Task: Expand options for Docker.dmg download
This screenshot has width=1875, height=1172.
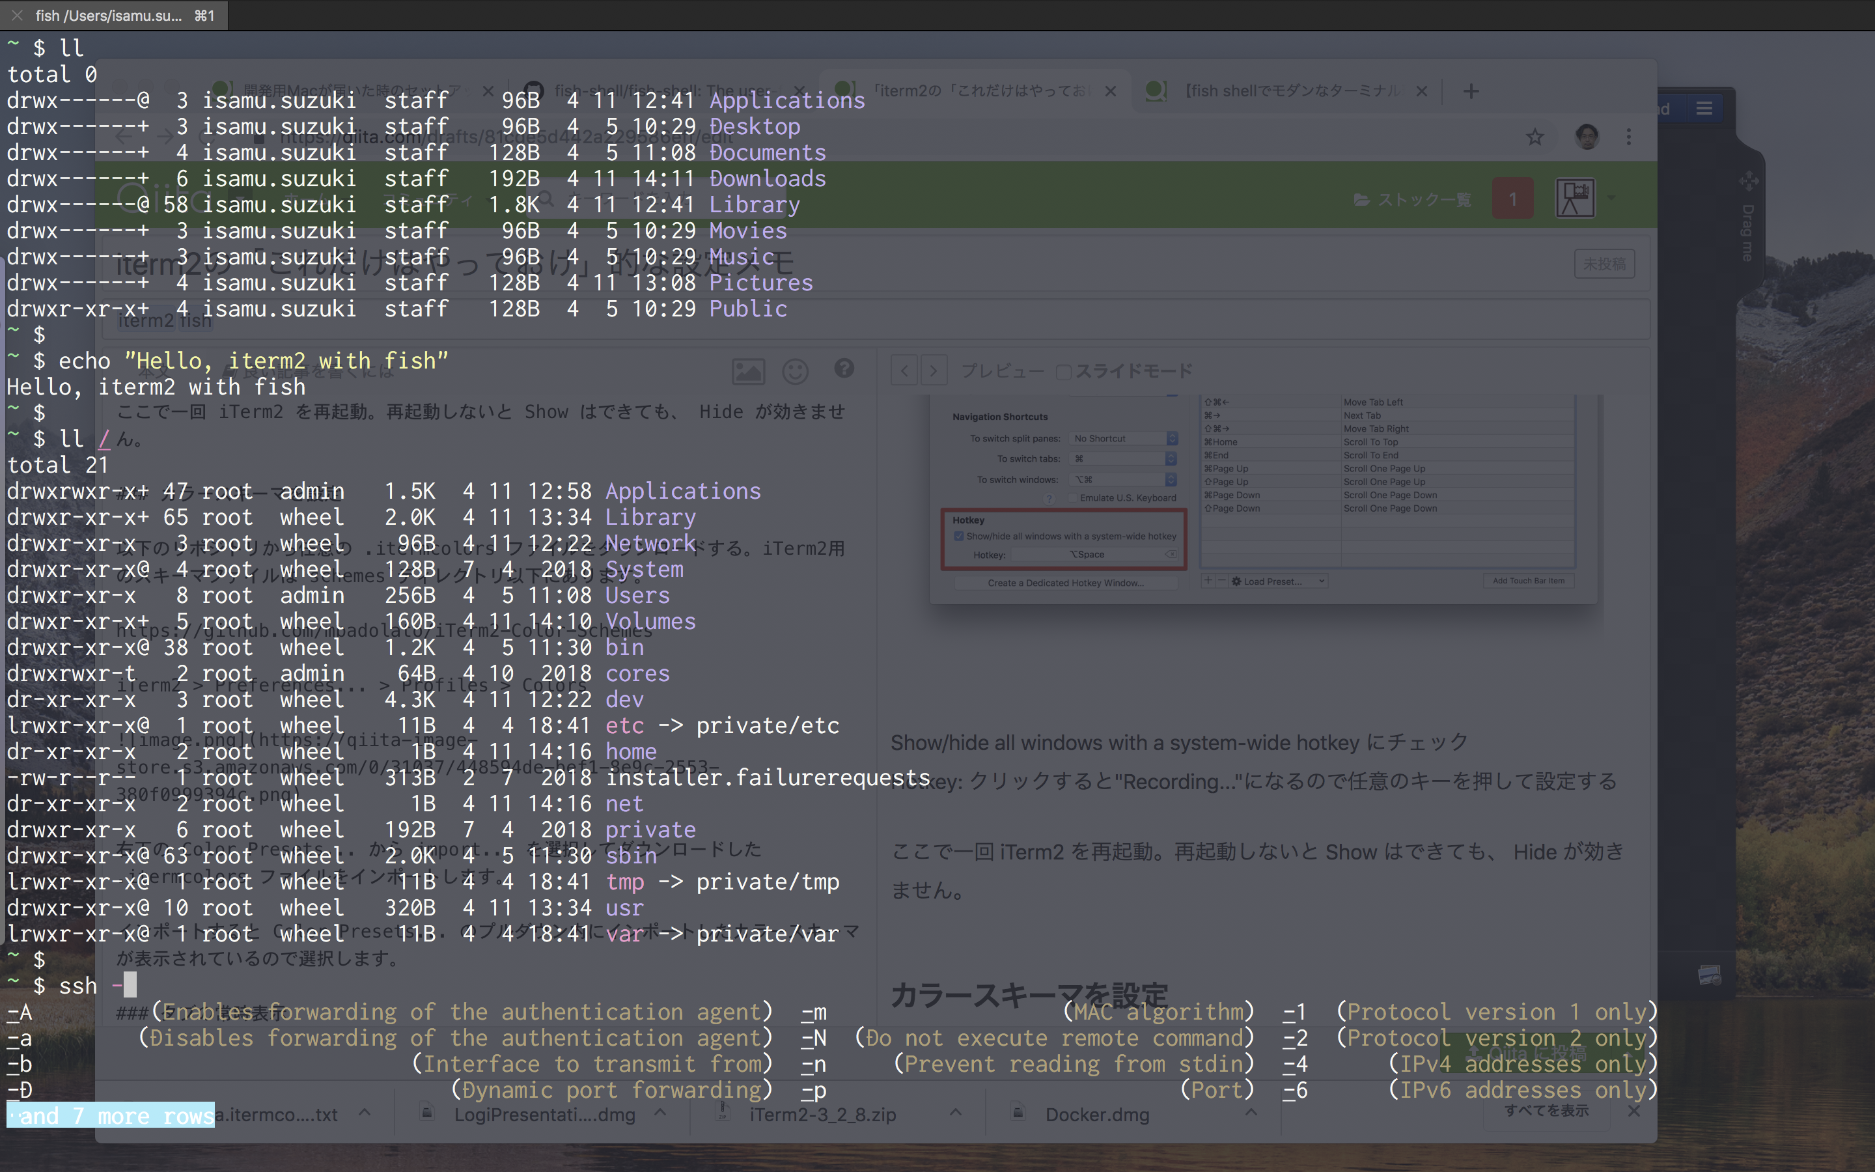Action: point(1251,1113)
